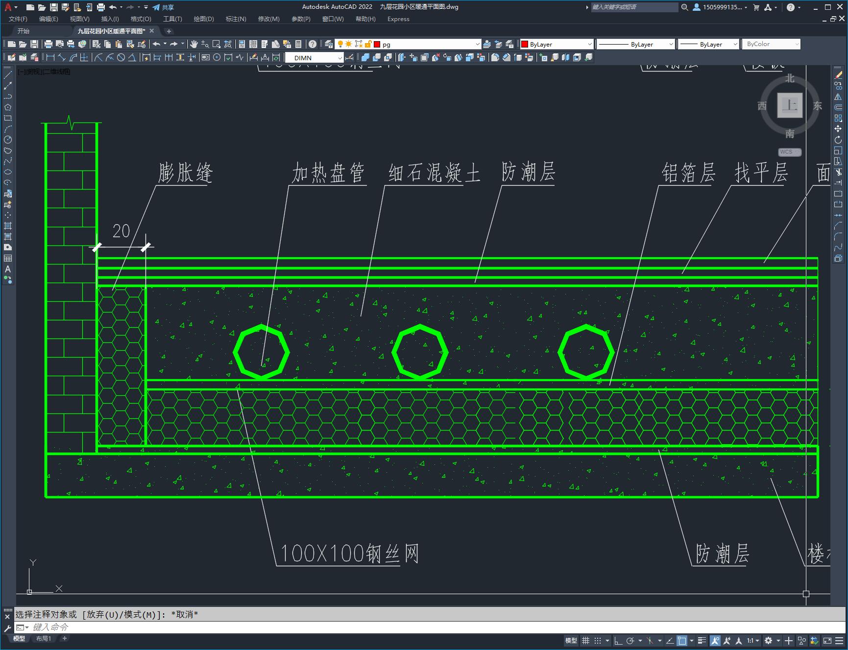Toggle polar tracking in status bar
848x650 pixels.
[x=630, y=640]
